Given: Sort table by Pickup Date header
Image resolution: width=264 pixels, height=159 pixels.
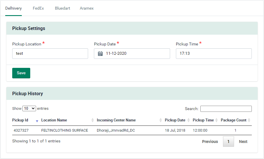Looking at the screenshot, I should pyautogui.click(x=175, y=120).
